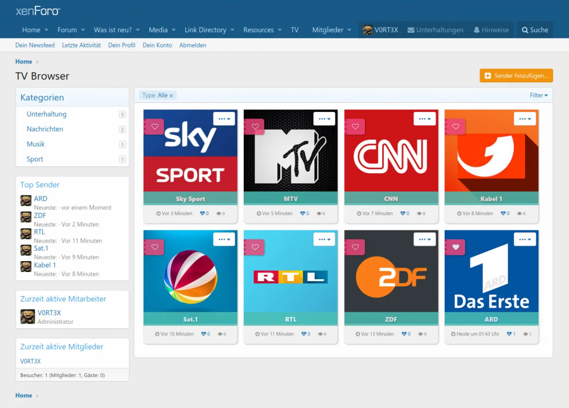
Task: Click the views eye icon under ARD
Action: 525,334
